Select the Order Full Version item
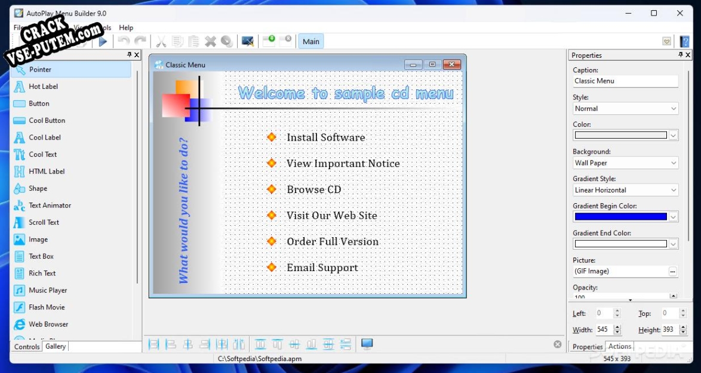The width and height of the screenshot is (701, 373). 333,241
